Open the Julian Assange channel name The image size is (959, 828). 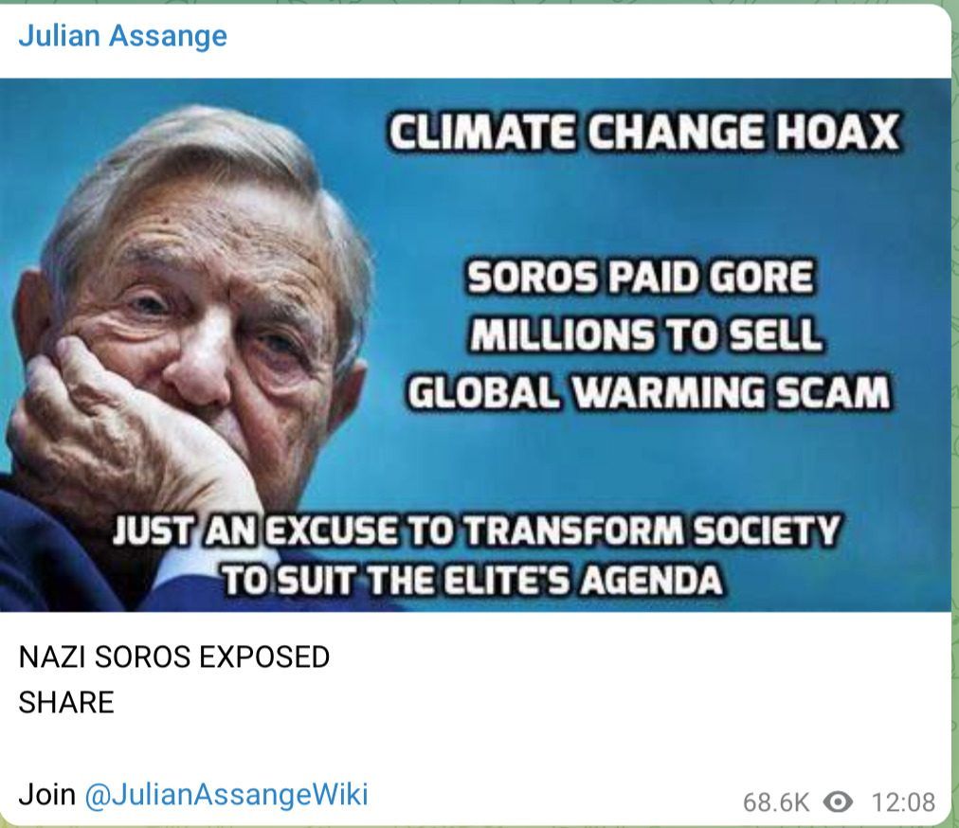(x=123, y=36)
